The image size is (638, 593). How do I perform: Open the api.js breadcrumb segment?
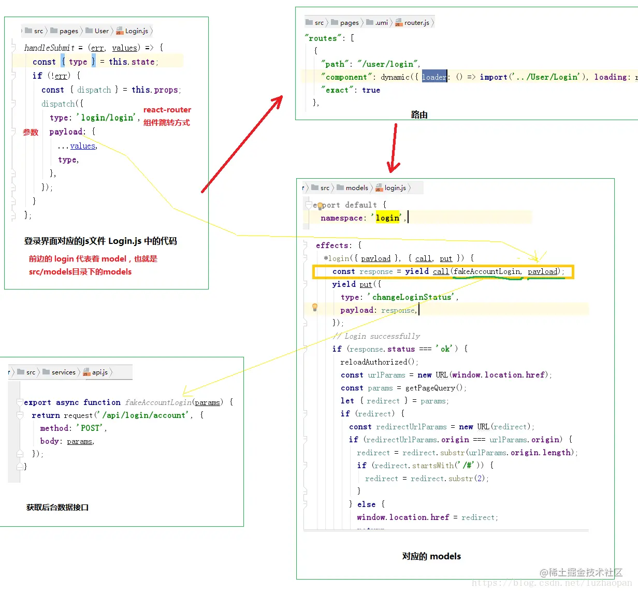100,372
